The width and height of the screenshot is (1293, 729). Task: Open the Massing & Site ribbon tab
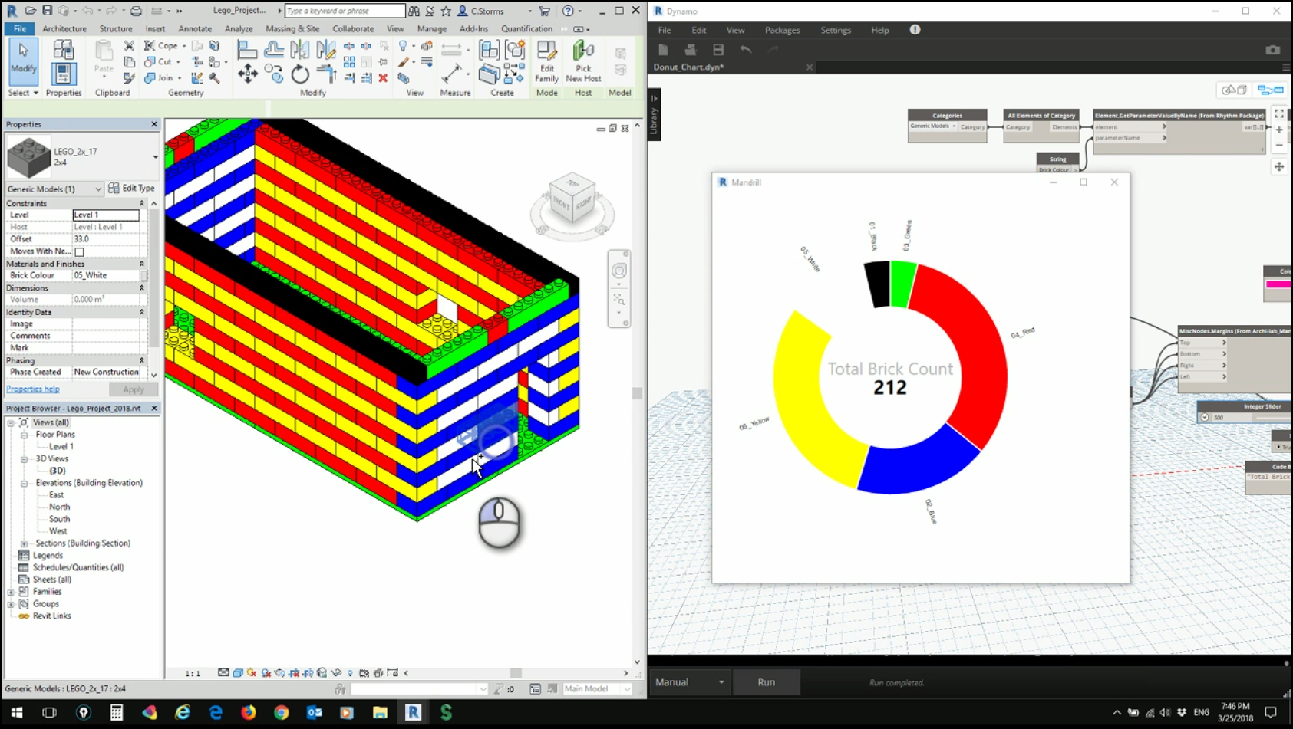[292, 29]
